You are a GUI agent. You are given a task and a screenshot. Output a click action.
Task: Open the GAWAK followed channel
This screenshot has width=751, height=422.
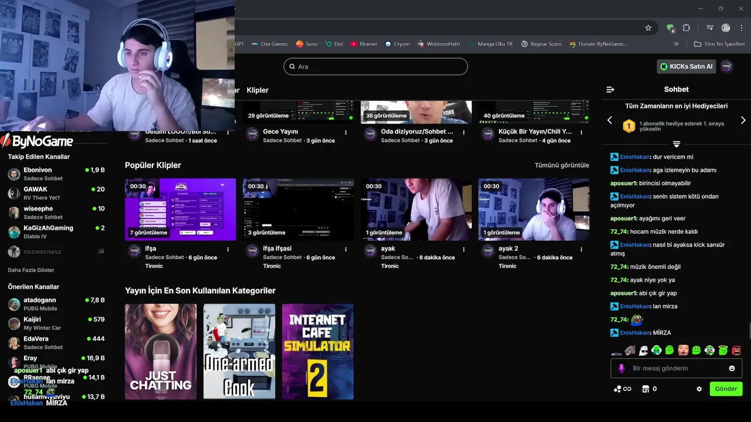click(x=56, y=193)
